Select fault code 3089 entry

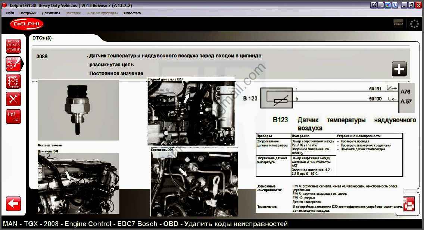(x=42, y=57)
